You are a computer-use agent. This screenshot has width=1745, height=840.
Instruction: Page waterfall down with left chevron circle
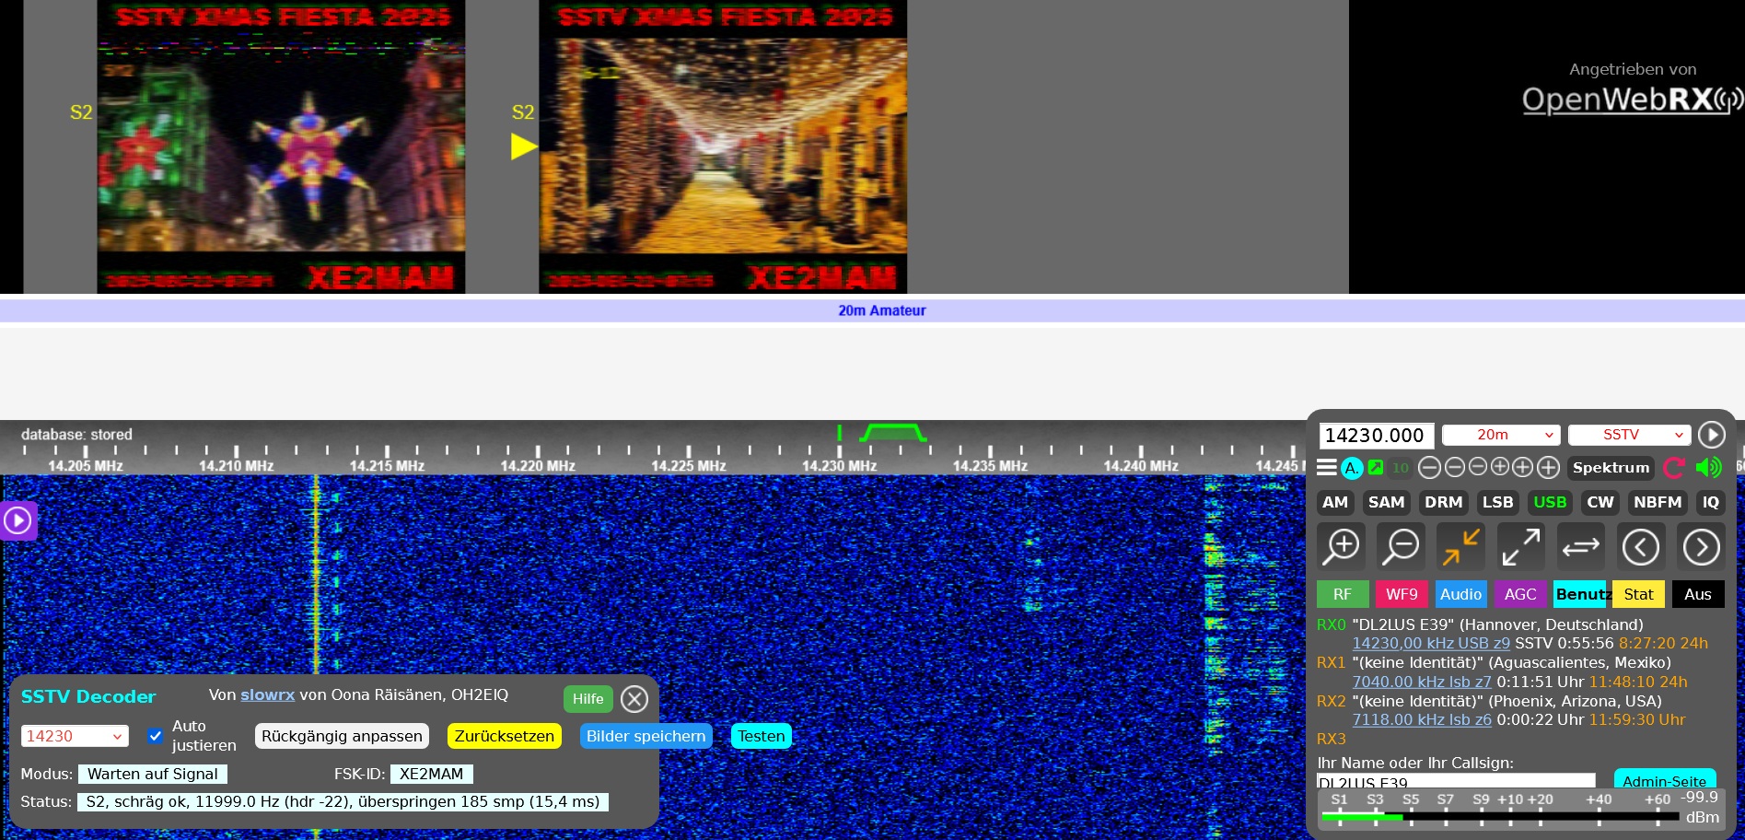[x=1641, y=547]
